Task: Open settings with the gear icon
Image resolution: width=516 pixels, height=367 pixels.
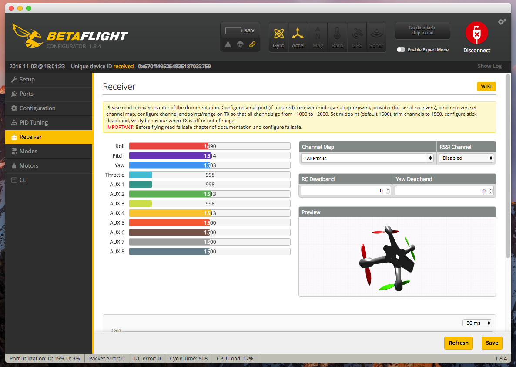Action: pyautogui.click(x=502, y=22)
